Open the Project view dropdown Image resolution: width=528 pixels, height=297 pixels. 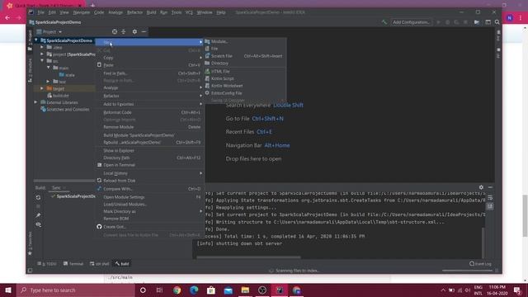pos(49,31)
